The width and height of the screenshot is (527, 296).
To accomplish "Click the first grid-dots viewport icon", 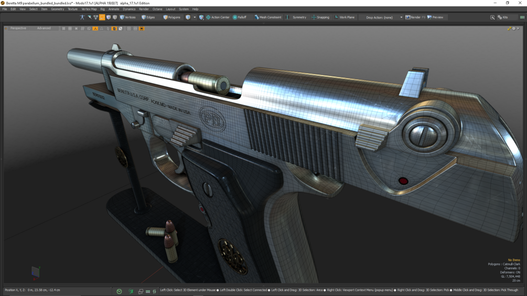I will pos(63,28).
